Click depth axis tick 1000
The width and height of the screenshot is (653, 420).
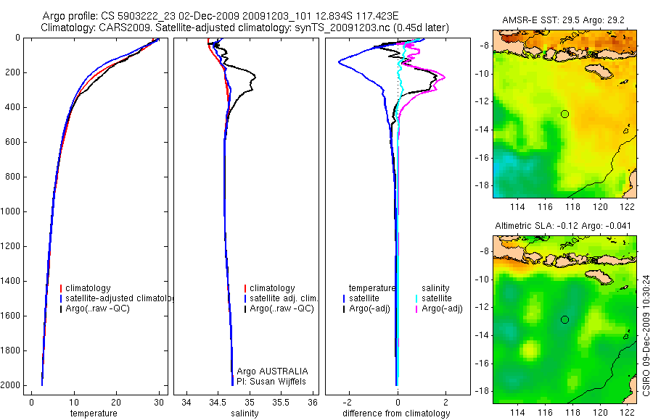point(11,211)
